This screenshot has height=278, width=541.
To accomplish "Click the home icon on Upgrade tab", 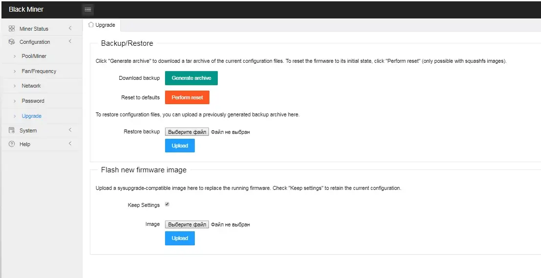I will point(91,25).
